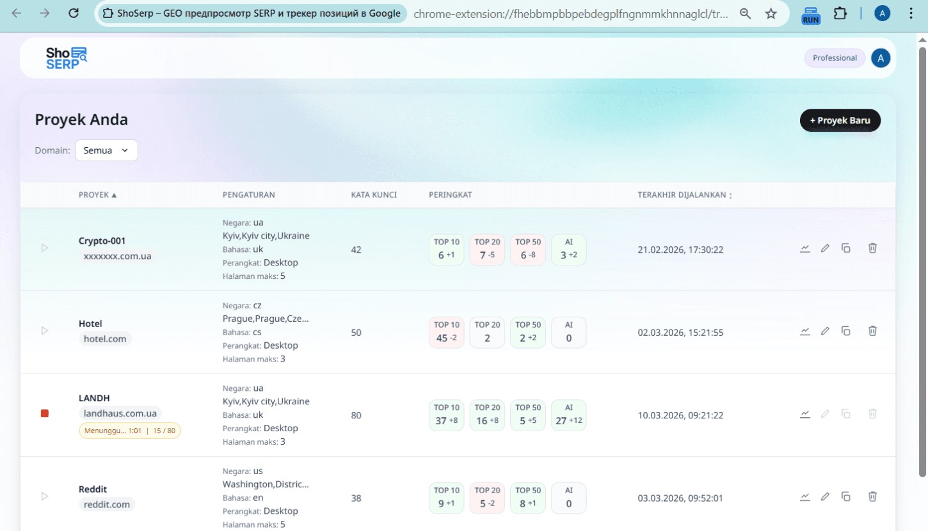Edit the Hotel project with pencil icon

coord(825,331)
